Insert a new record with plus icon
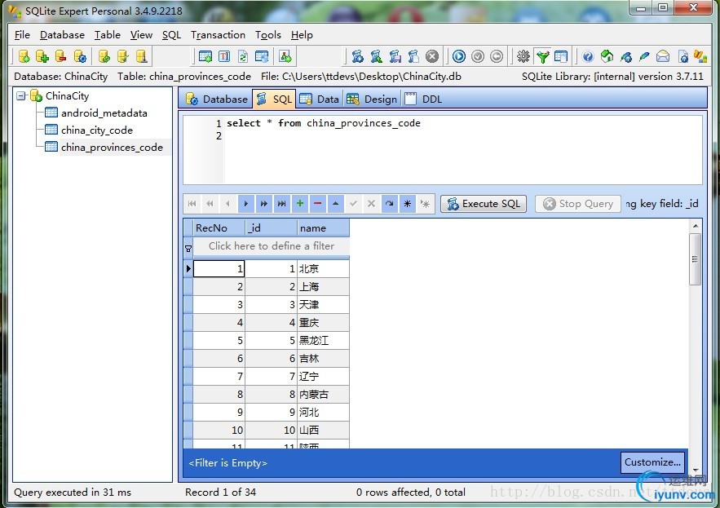This screenshot has height=508, width=720. pos(300,204)
